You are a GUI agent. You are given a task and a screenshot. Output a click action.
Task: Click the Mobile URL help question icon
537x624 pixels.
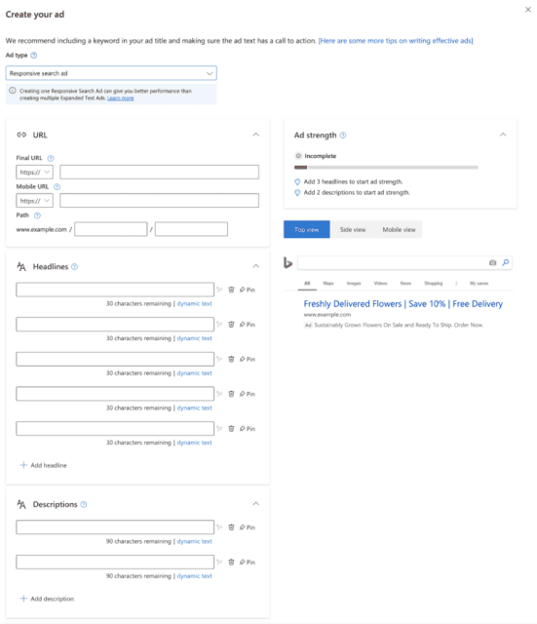click(x=57, y=186)
